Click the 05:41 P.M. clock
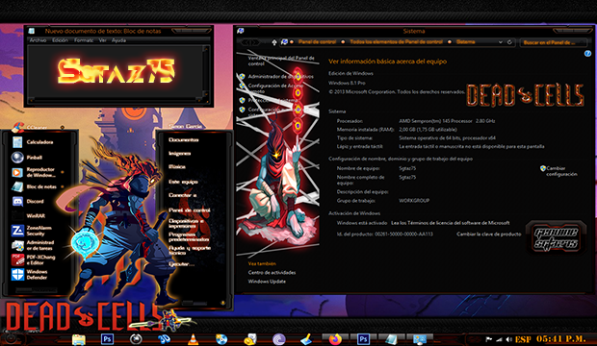Image resolution: width=597 pixels, height=346 pixels. coord(561,338)
